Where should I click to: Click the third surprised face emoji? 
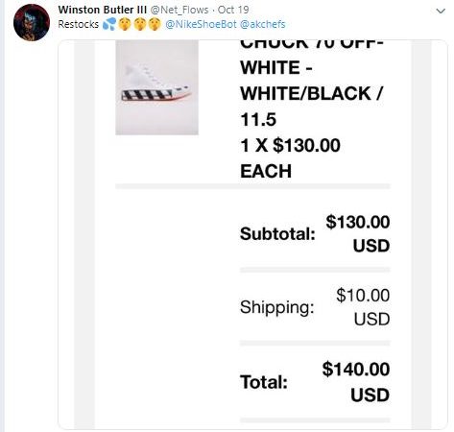pos(155,24)
